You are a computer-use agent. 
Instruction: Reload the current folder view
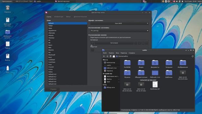(193, 56)
